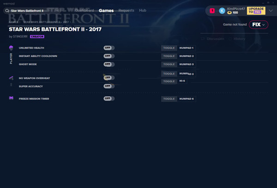Toggle Unlimited Health on
277x188 pixels.
click(x=109, y=48)
